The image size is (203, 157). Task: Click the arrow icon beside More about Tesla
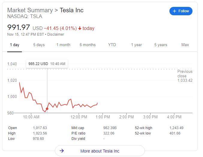click(62, 151)
